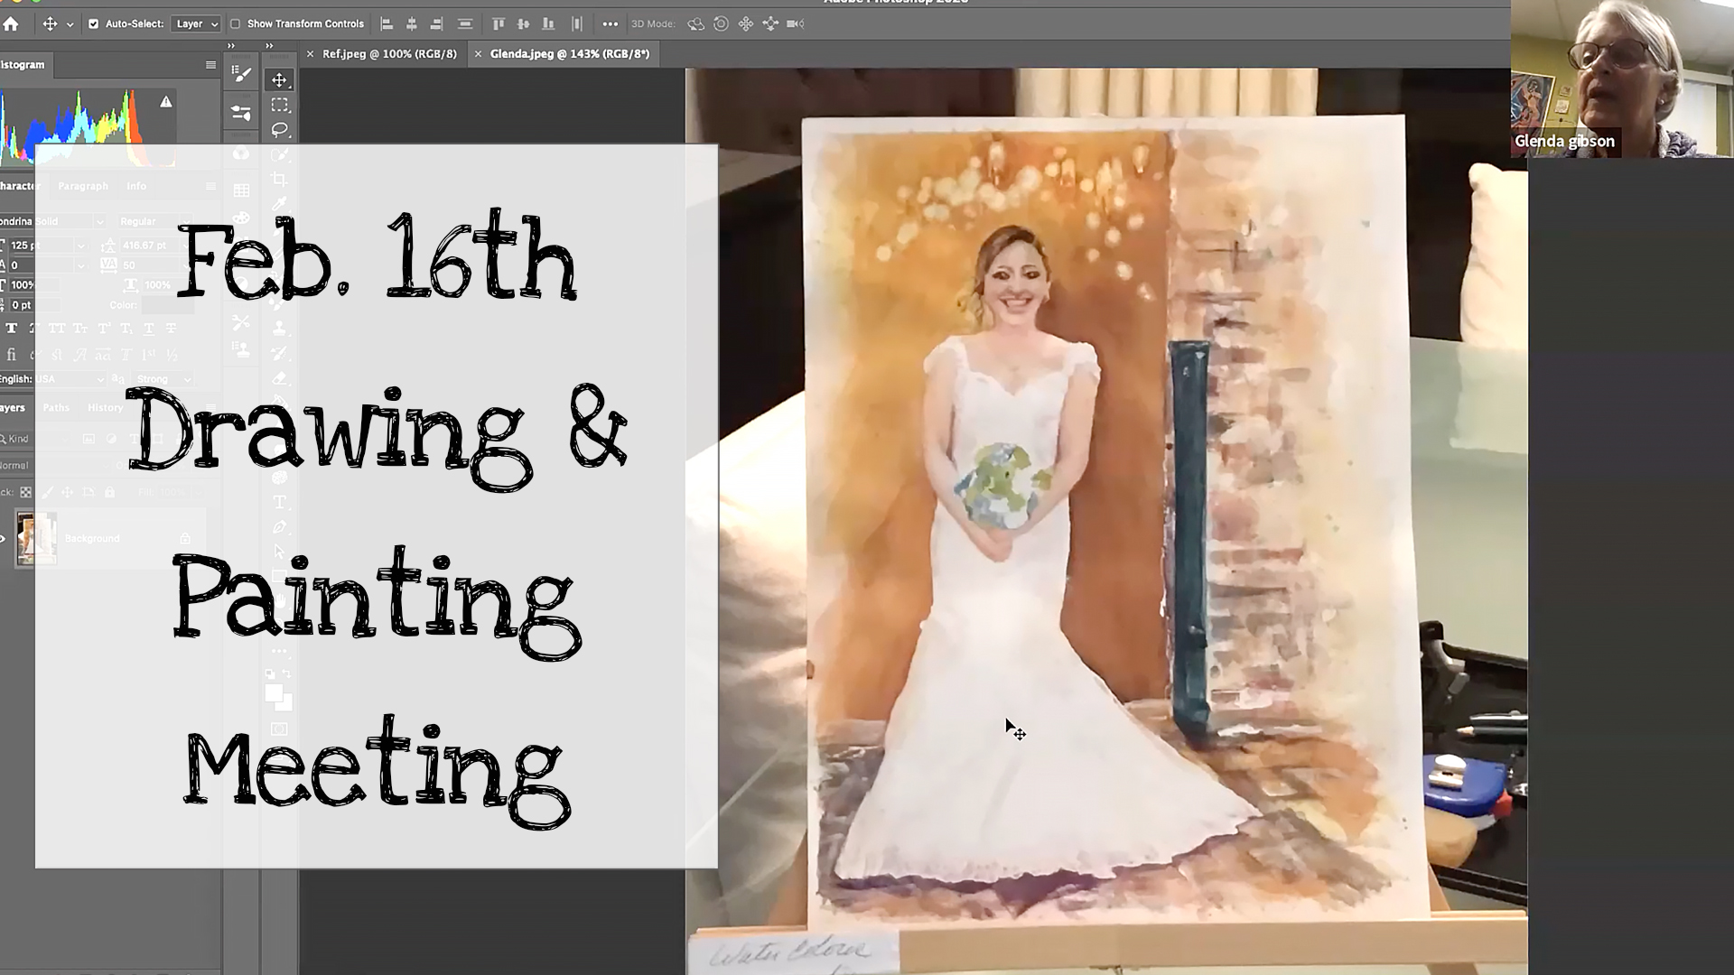Switch to the Info tab

136,186
